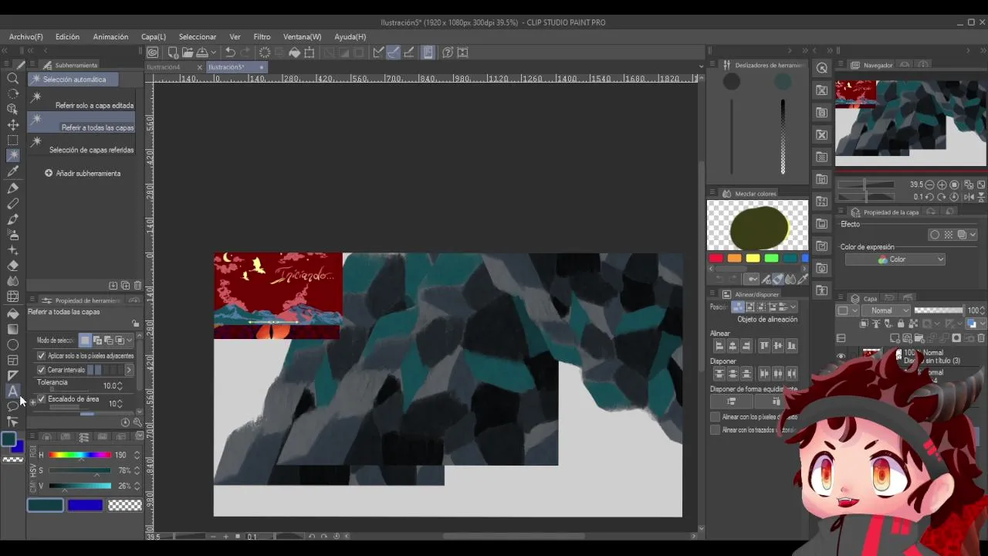Toggle the snap to ruler icon in command bar
This screenshot has width=988, height=556.
point(378,53)
